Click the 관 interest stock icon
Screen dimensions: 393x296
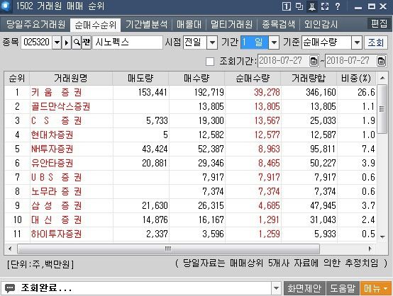(x=87, y=42)
